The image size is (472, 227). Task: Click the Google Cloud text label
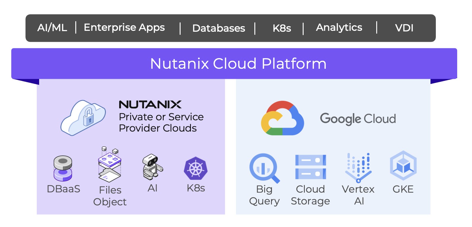click(358, 119)
